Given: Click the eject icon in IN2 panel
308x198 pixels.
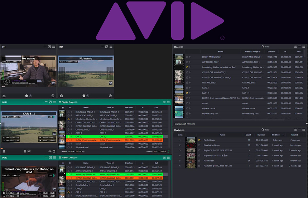Looking at the screenshot, I should click(61, 96).
